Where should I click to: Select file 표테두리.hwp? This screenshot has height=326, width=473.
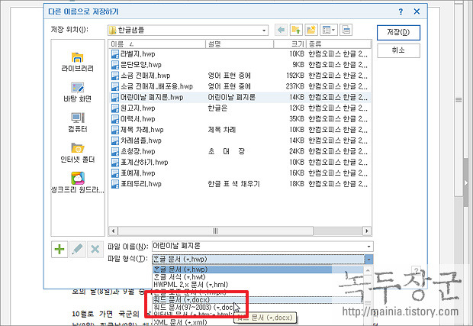pyautogui.click(x=140, y=184)
